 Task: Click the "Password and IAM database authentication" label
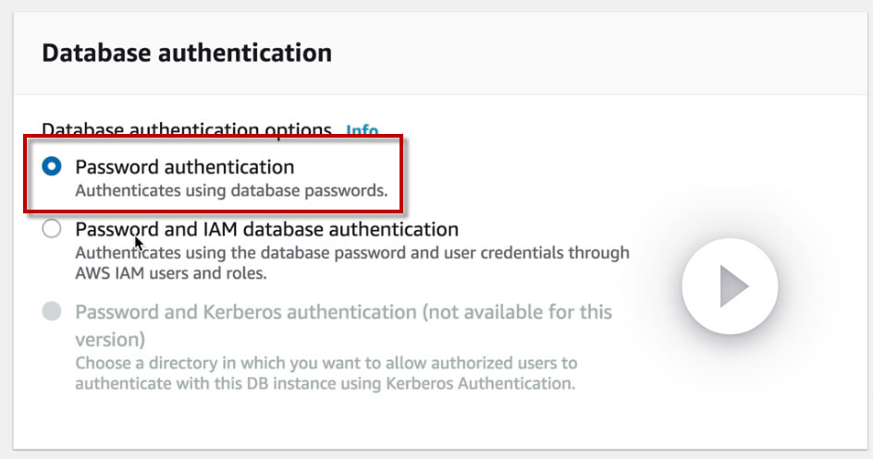266,229
